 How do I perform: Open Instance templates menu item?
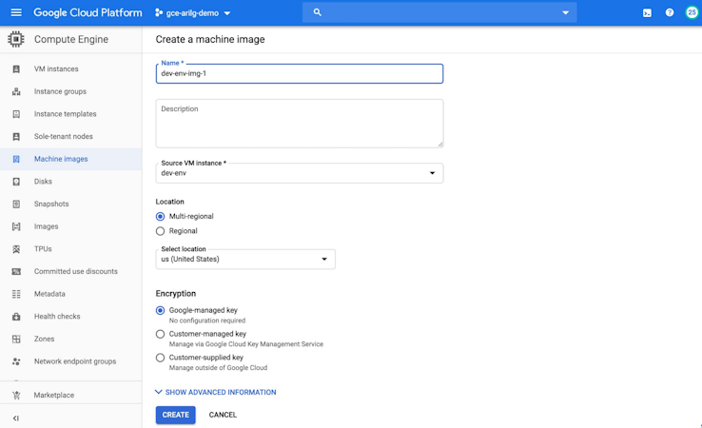pos(65,114)
